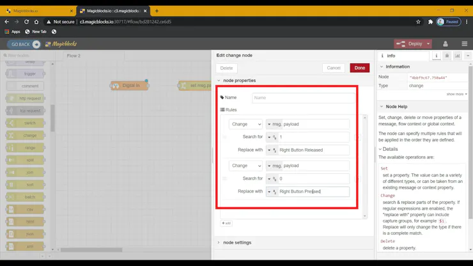Click the Right Button Pressed replace field
This screenshot has width=473, height=266.
tap(313, 192)
